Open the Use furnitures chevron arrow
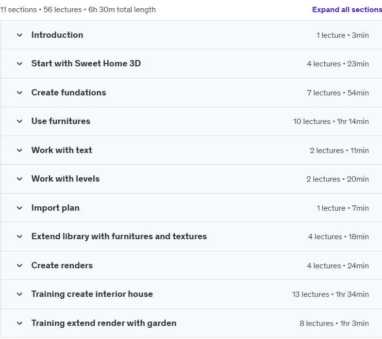This screenshot has height=339, width=382. click(x=19, y=121)
